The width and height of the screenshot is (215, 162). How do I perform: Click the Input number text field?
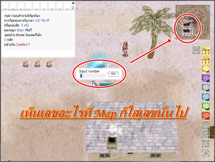(93, 76)
